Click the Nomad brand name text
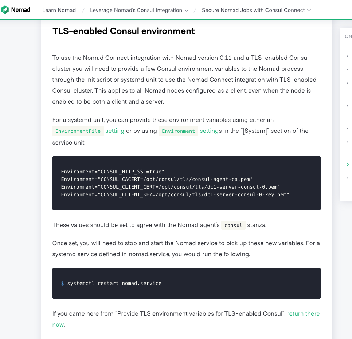 21,10
